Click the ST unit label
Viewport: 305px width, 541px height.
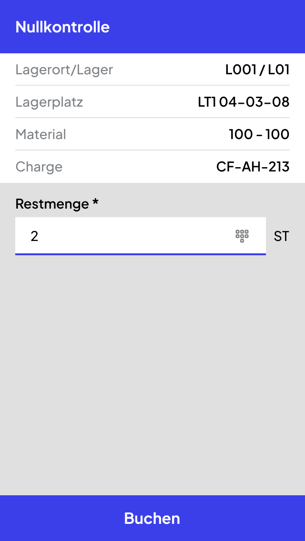click(x=281, y=237)
